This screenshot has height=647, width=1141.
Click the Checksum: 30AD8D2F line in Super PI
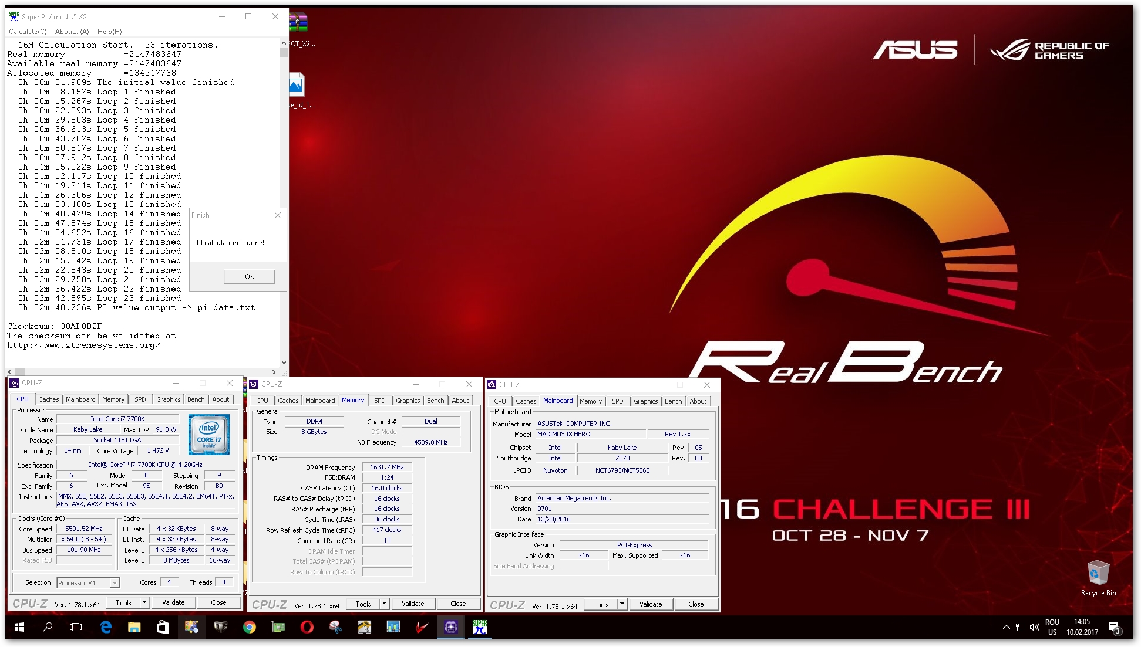coord(55,326)
